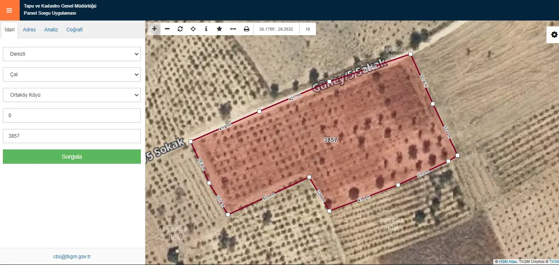
Task: Zoom in with the plus icon
Action: [x=154, y=29]
